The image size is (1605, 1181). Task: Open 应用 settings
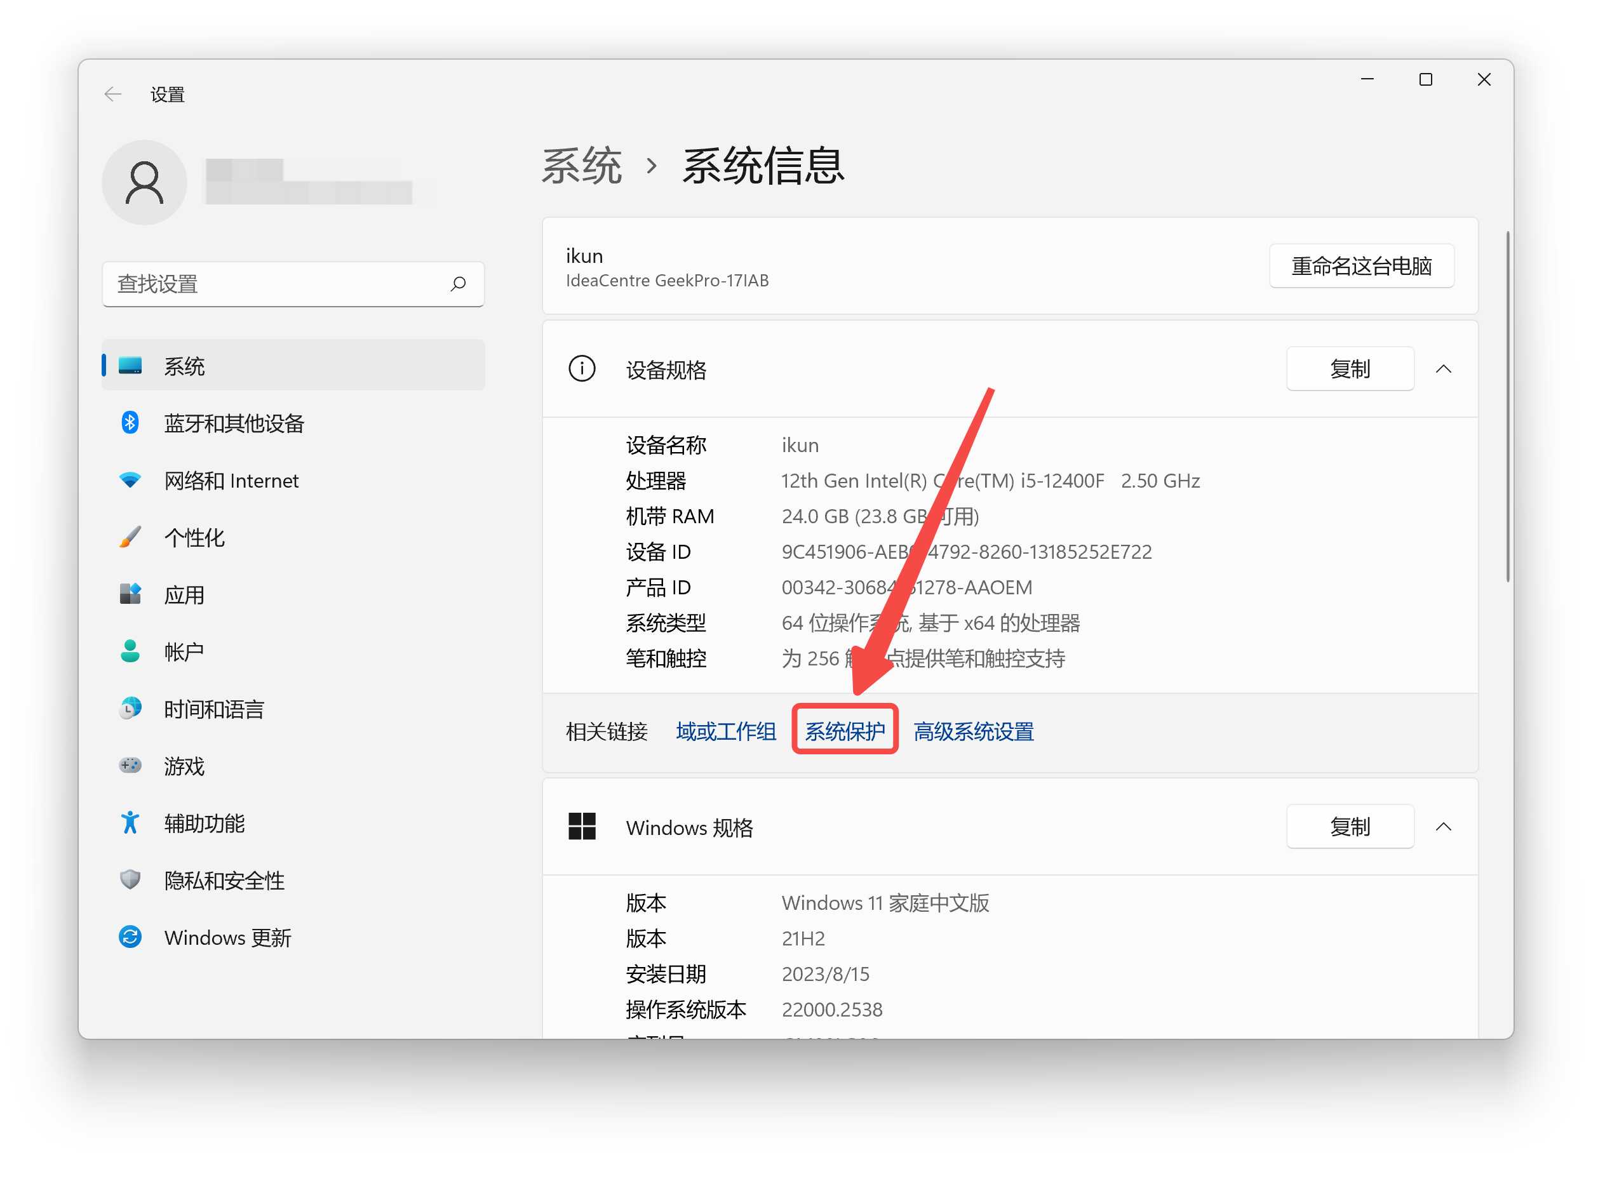(293, 595)
